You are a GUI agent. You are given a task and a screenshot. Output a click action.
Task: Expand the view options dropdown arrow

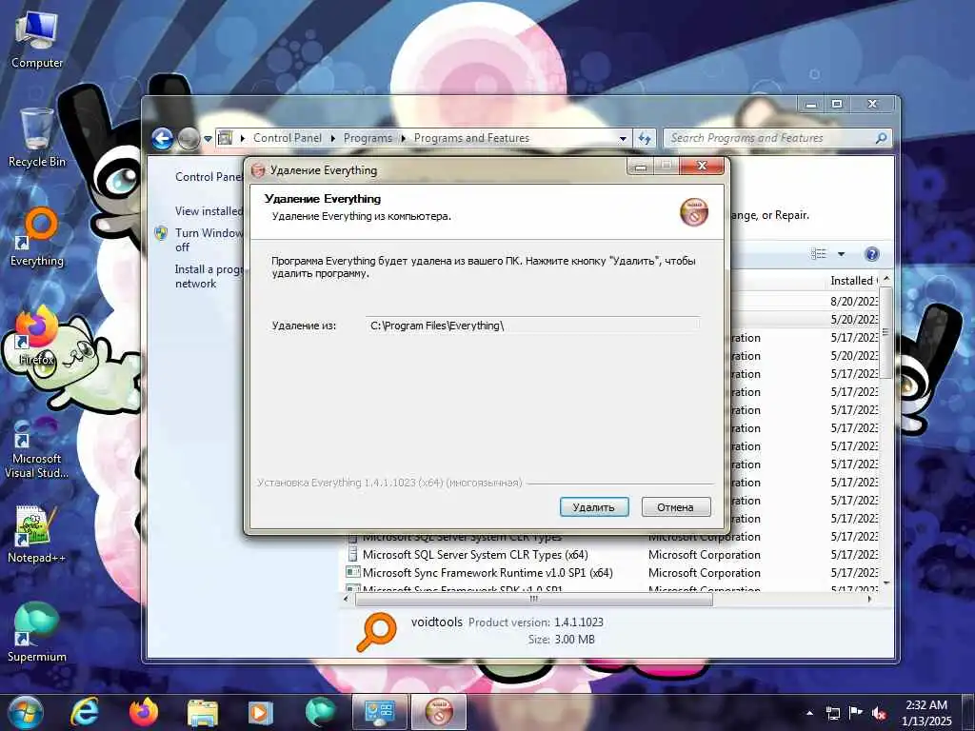842,253
